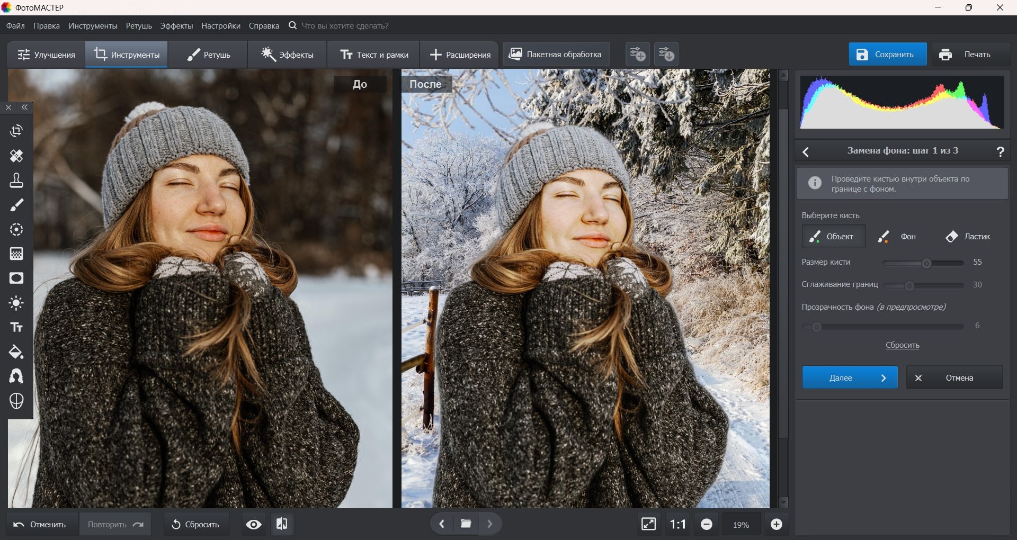The width and height of the screenshot is (1017, 540).
Task: Choose the Ластик brush option
Action: click(x=968, y=236)
